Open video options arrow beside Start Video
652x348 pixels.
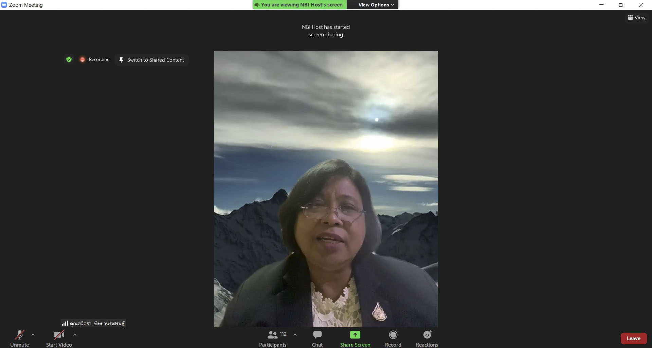[x=75, y=335]
